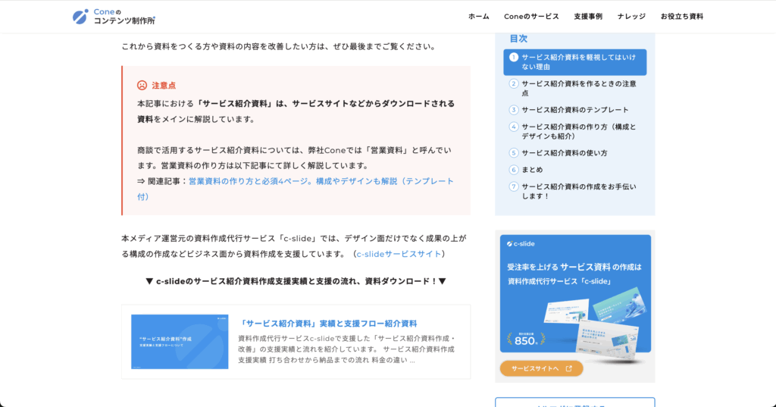Click the c-slide logo in sidebar banner
Image resolution: width=776 pixels, height=407 pixels.
point(521,243)
